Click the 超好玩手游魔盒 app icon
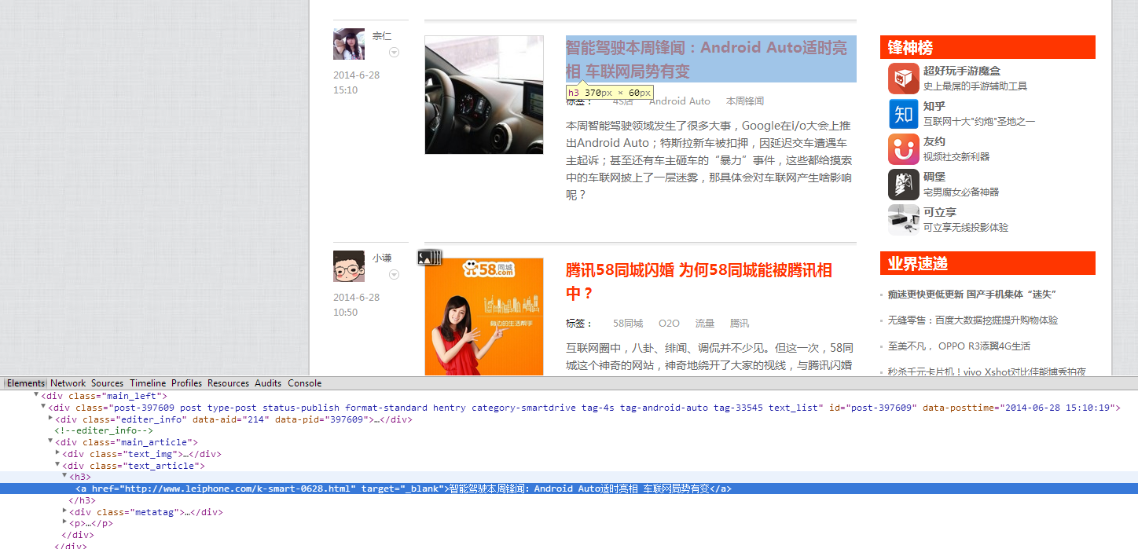The width and height of the screenshot is (1138, 549). 903,79
